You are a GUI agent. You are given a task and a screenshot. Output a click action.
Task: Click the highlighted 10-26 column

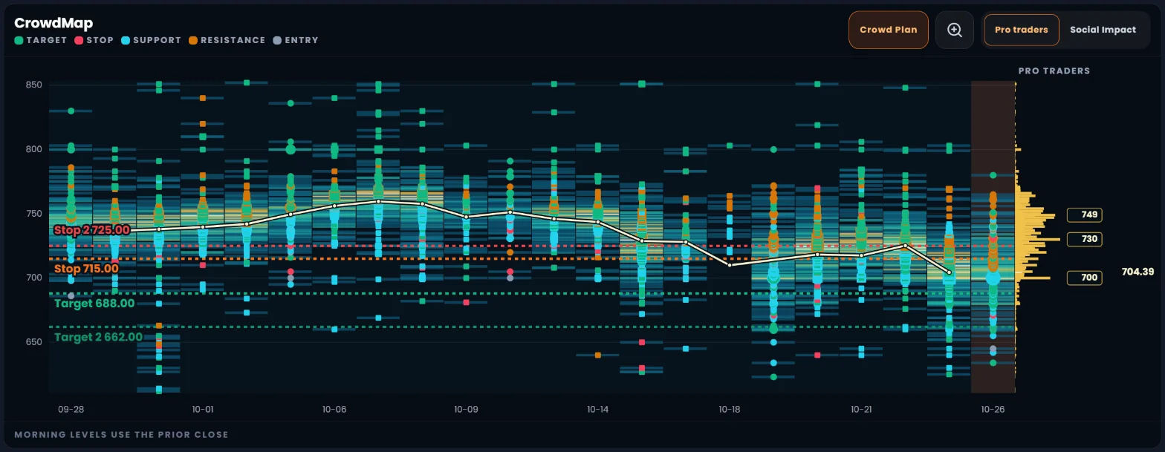point(993,237)
